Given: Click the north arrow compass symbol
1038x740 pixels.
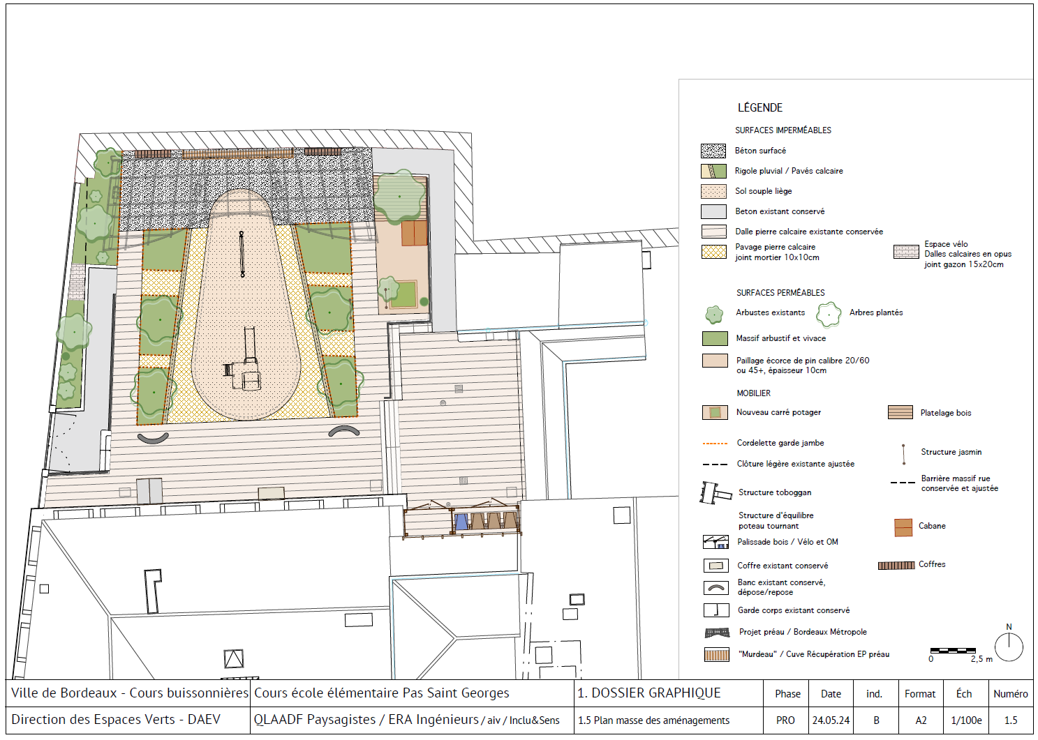Looking at the screenshot, I should coord(1009,647).
